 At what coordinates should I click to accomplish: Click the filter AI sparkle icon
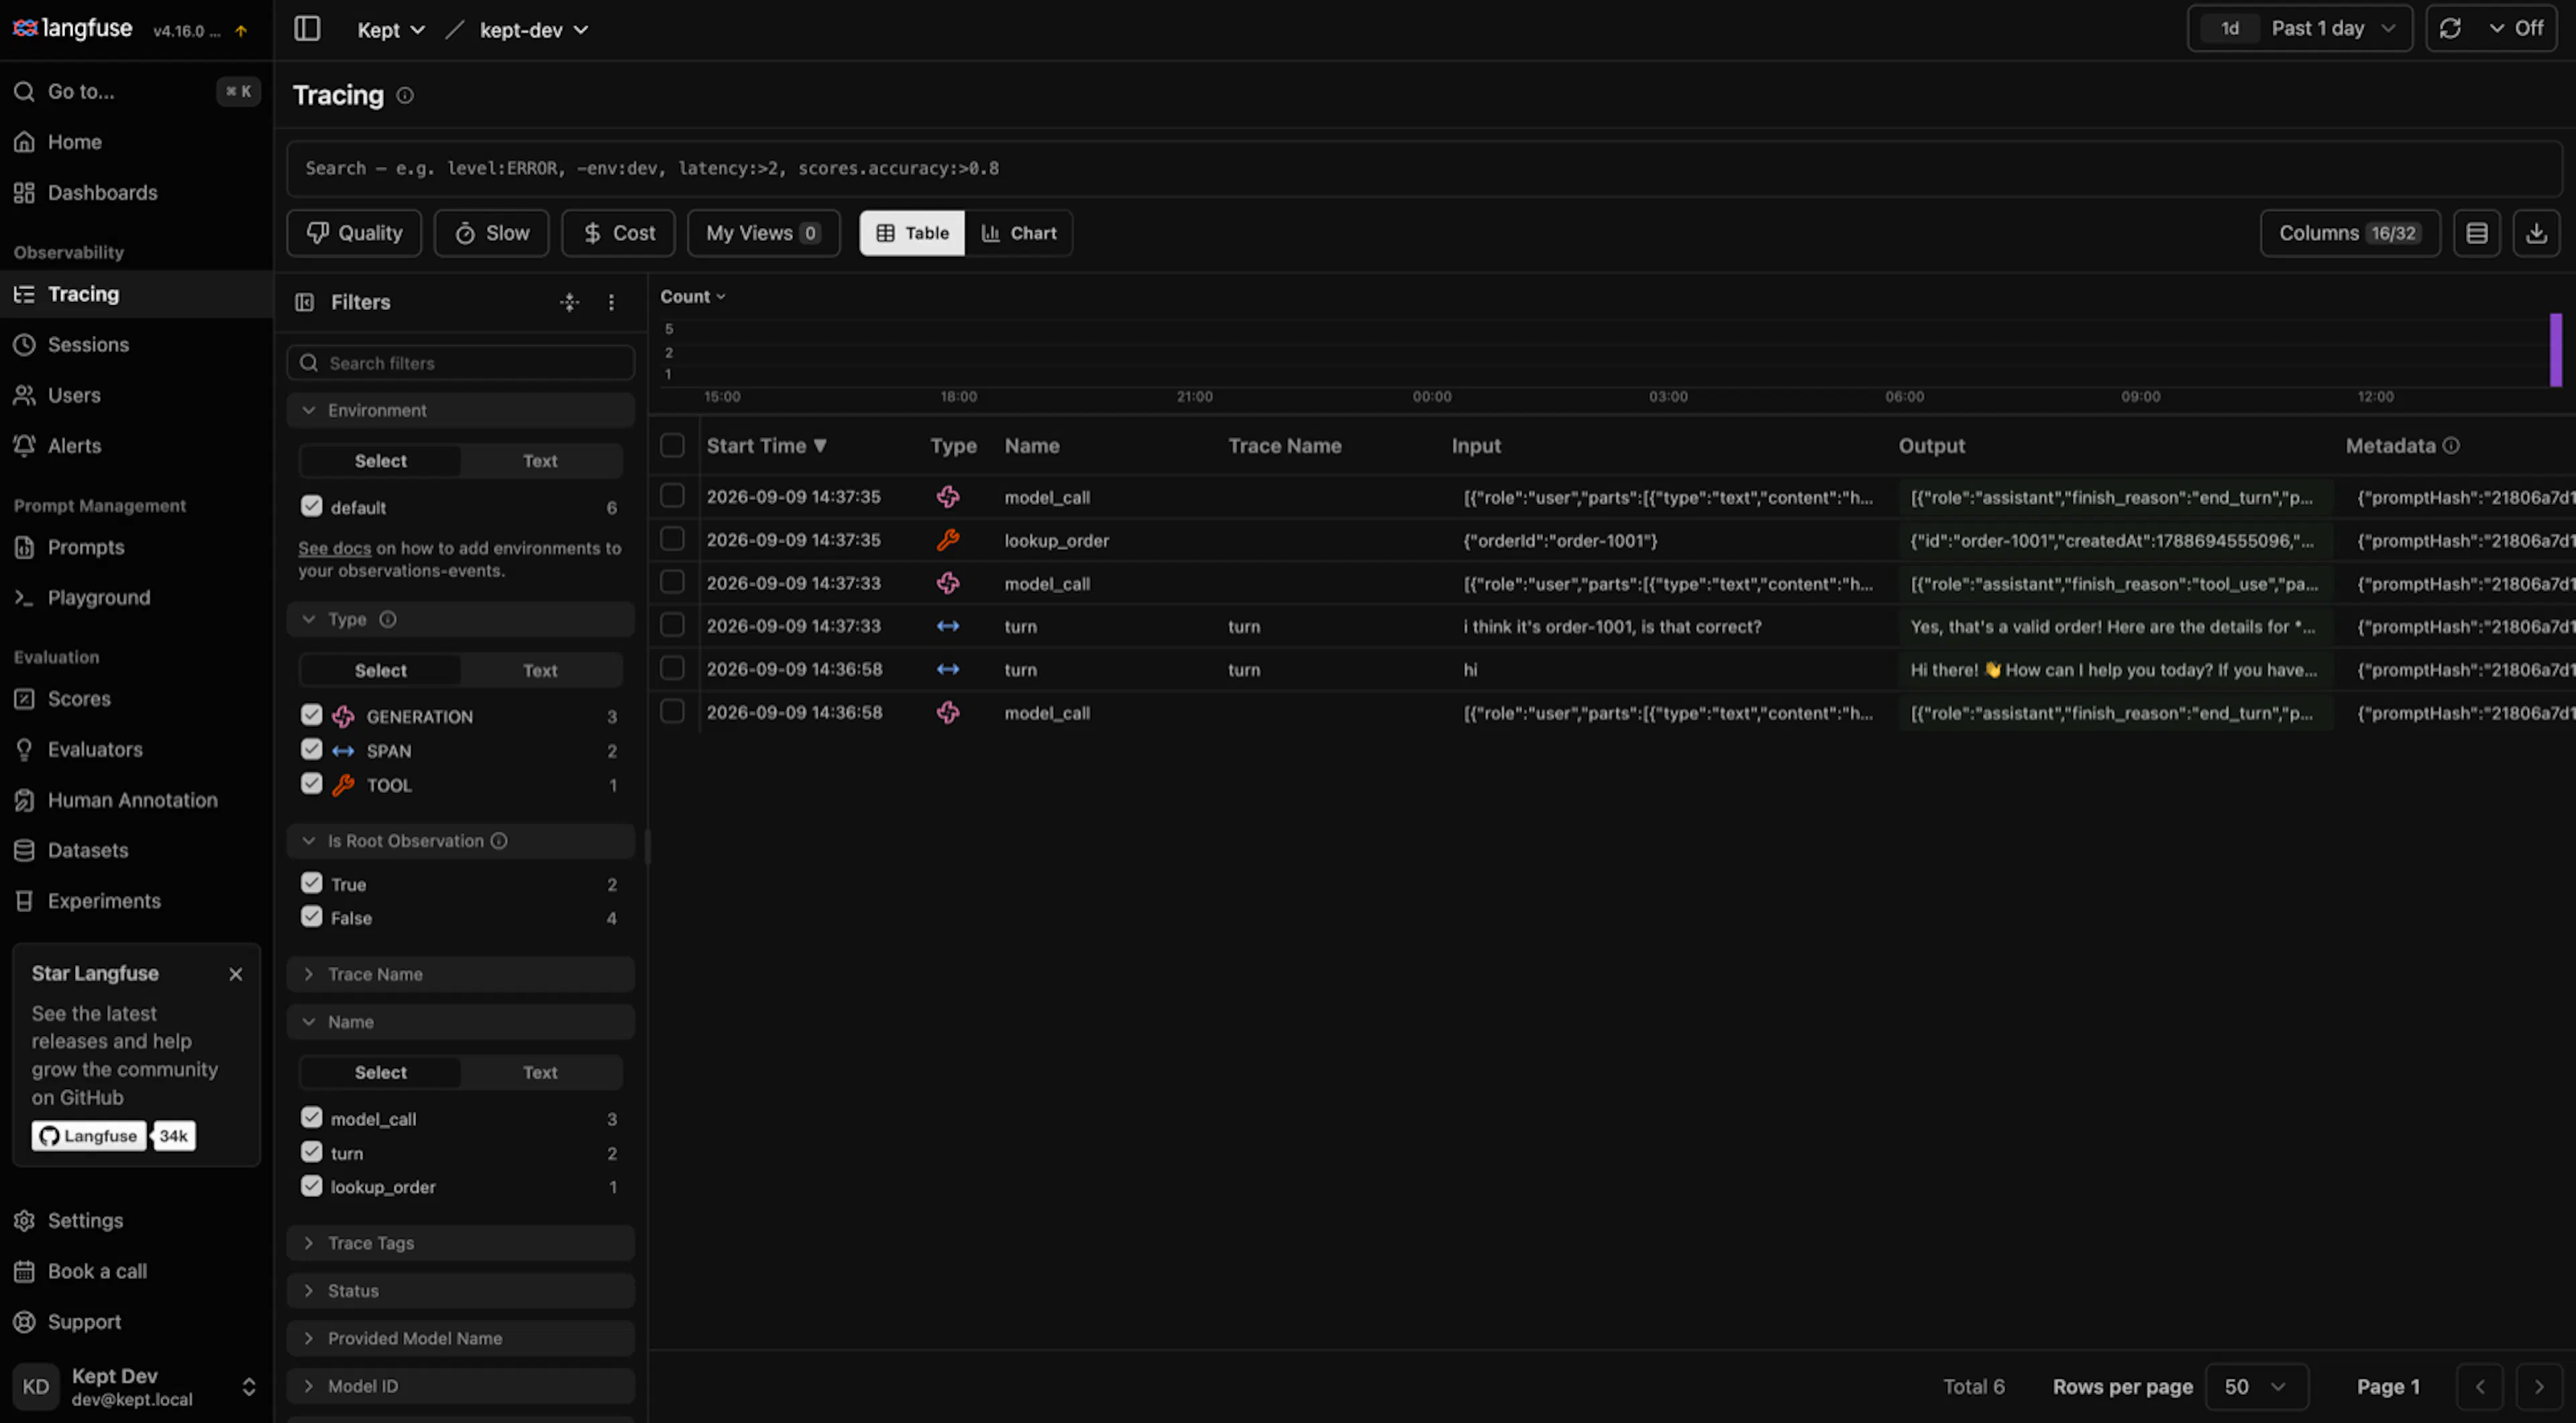pyautogui.click(x=569, y=302)
